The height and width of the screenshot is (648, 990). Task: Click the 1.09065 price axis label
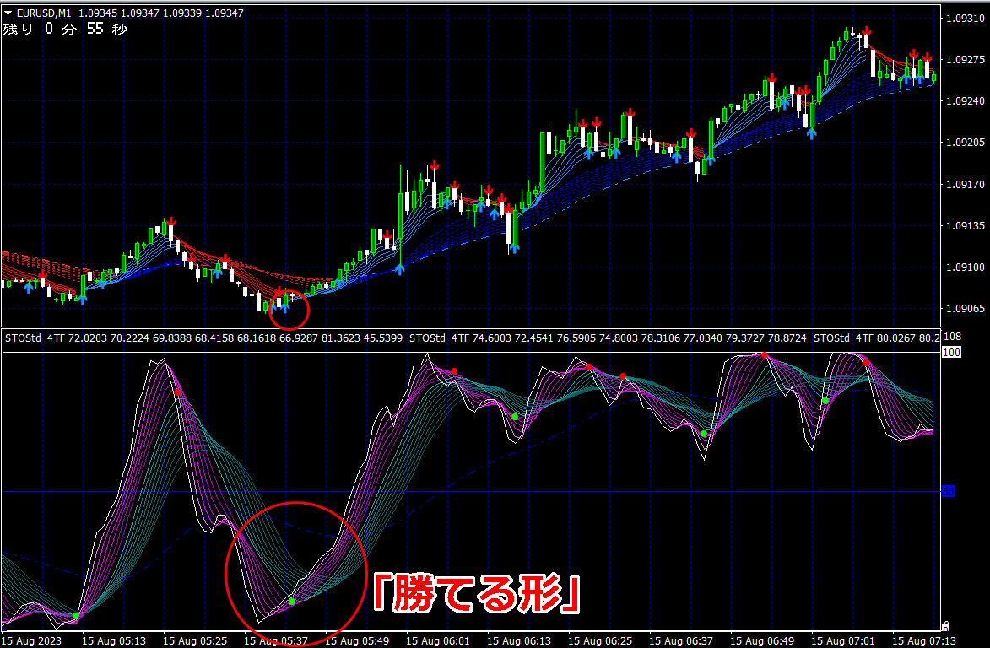coord(966,309)
